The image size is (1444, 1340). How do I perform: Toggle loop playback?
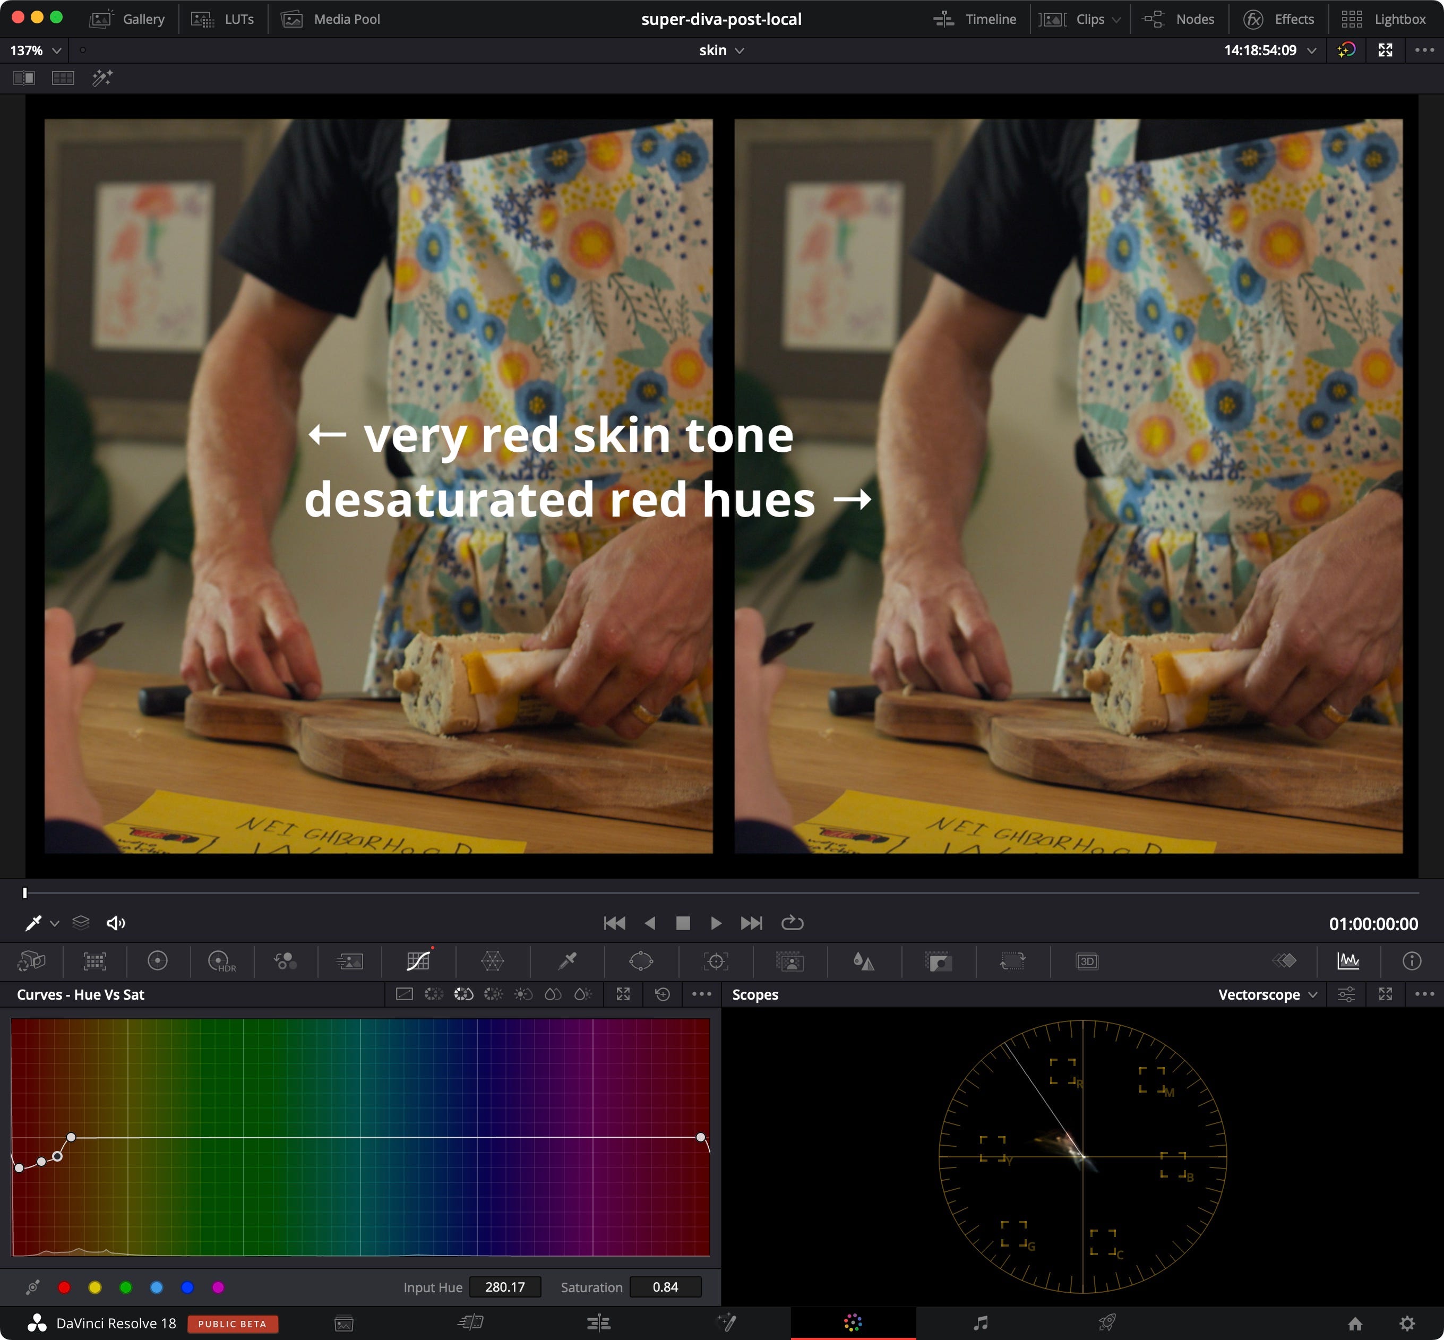[792, 923]
